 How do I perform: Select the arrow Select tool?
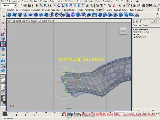click(3, 23)
